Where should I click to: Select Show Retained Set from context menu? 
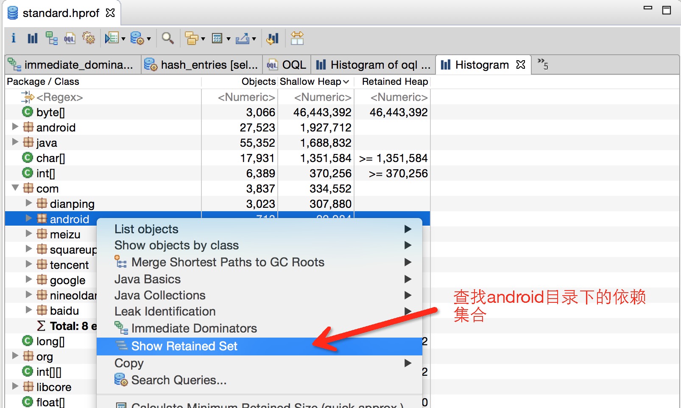click(184, 346)
